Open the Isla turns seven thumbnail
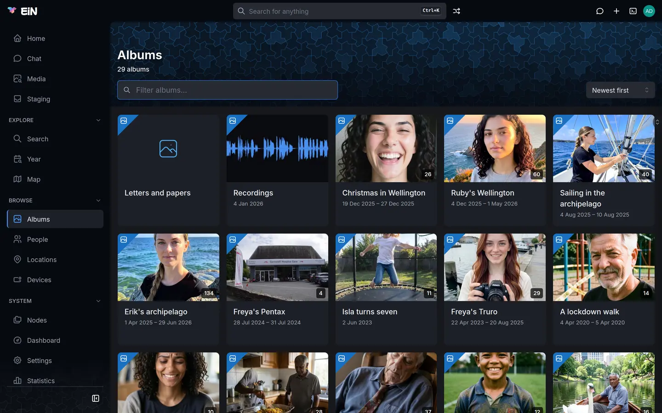The height and width of the screenshot is (413, 662). (x=386, y=268)
